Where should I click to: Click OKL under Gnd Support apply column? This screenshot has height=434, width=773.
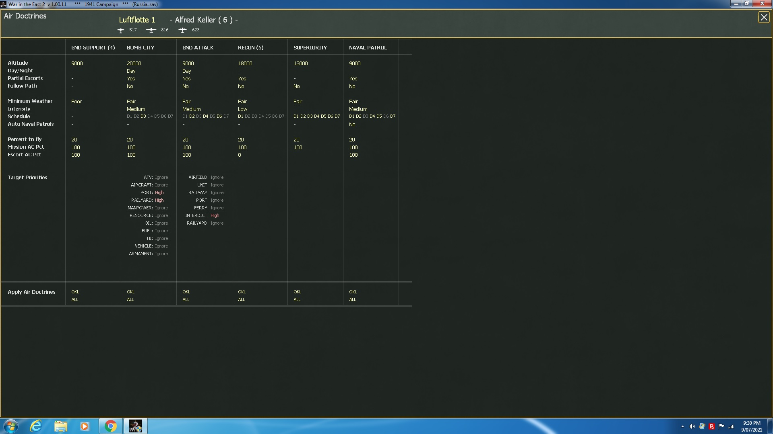coord(75,292)
